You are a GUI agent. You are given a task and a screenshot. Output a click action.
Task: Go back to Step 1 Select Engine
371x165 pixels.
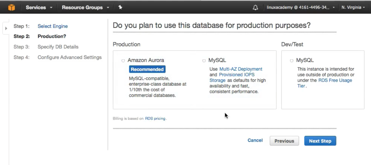point(53,26)
